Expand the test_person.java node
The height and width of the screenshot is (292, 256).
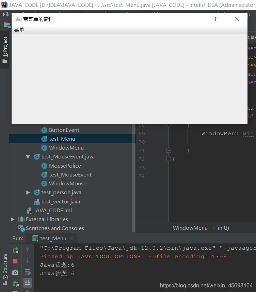[28, 193]
